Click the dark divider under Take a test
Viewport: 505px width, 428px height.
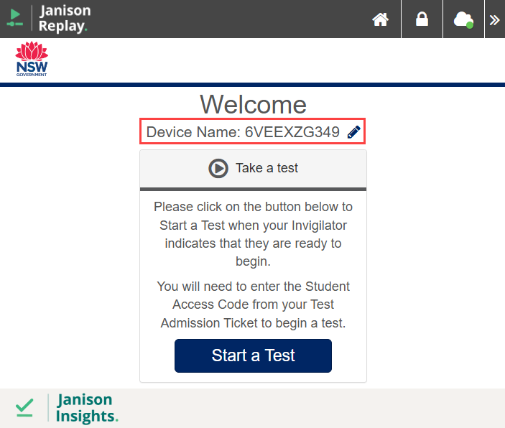pos(253,189)
